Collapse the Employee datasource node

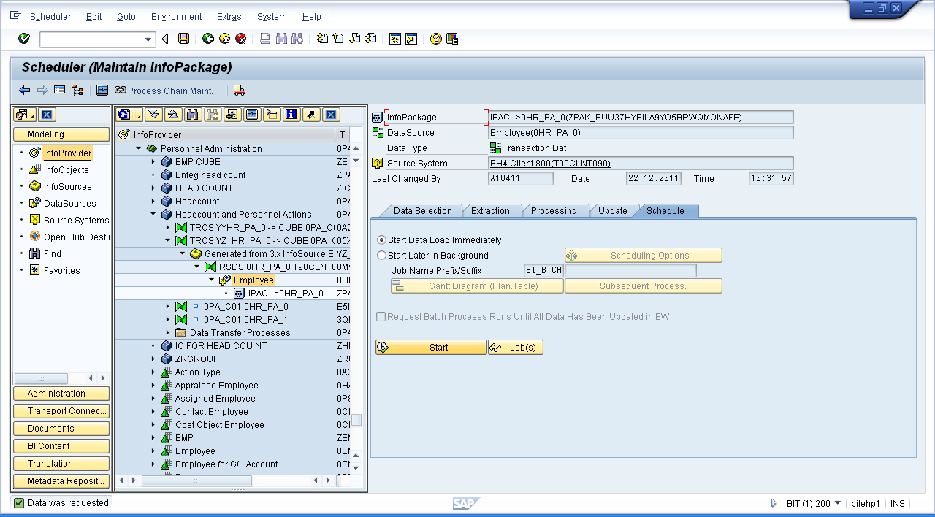point(212,280)
